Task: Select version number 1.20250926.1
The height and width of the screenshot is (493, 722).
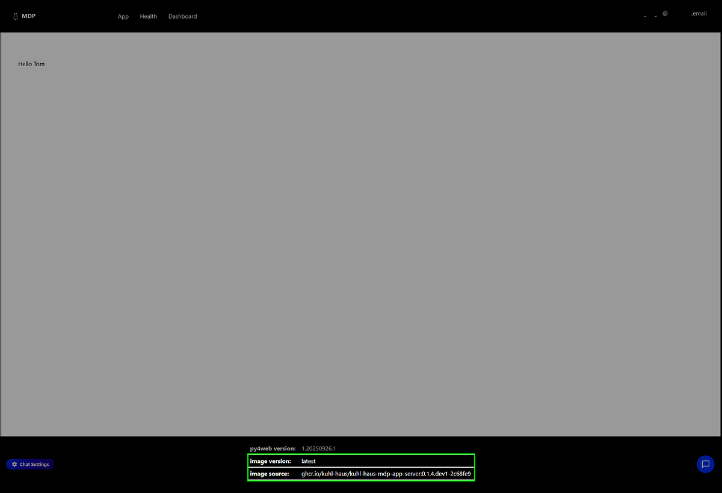Action: 318,448
